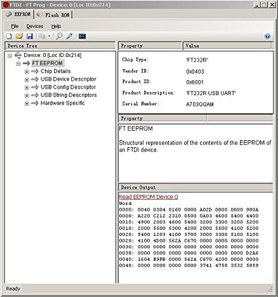The height and width of the screenshot is (297, 278).
Task: Open the command line icon in the toolbar
Action: point(82,36)
